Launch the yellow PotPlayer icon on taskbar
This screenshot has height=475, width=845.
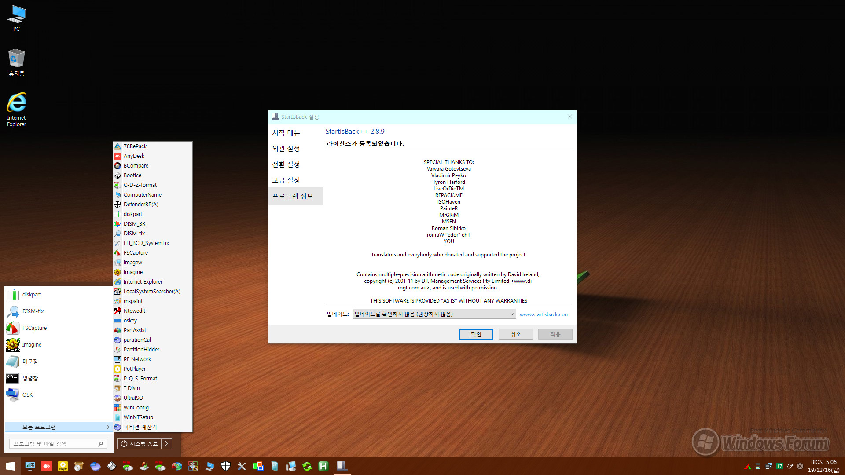pos(63,466)
